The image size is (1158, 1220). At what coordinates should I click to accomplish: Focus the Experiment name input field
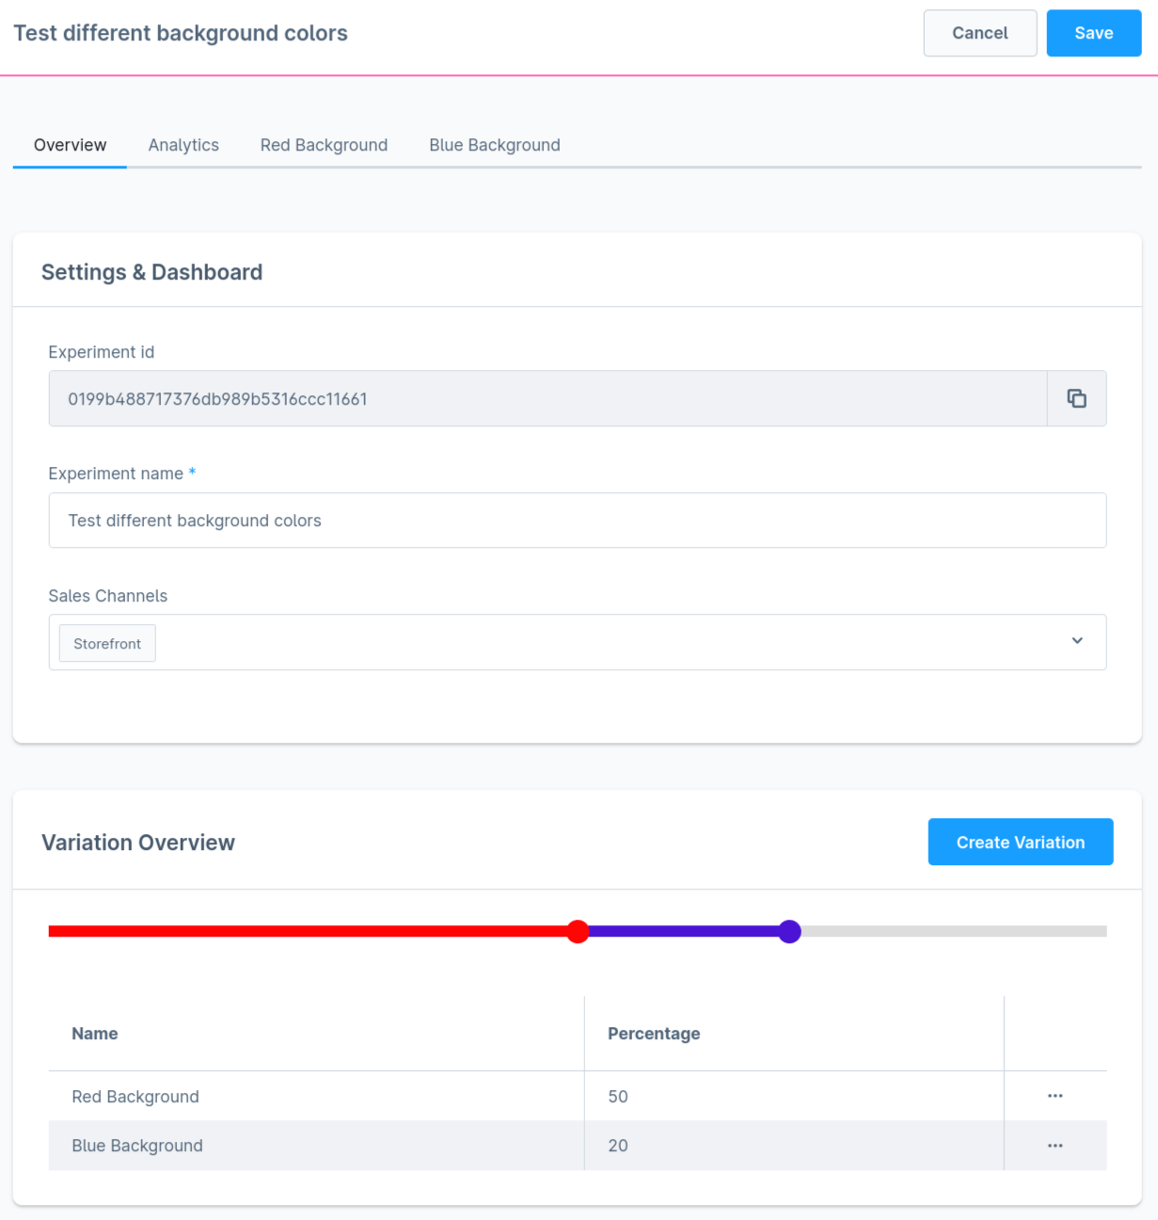point(578,521)
